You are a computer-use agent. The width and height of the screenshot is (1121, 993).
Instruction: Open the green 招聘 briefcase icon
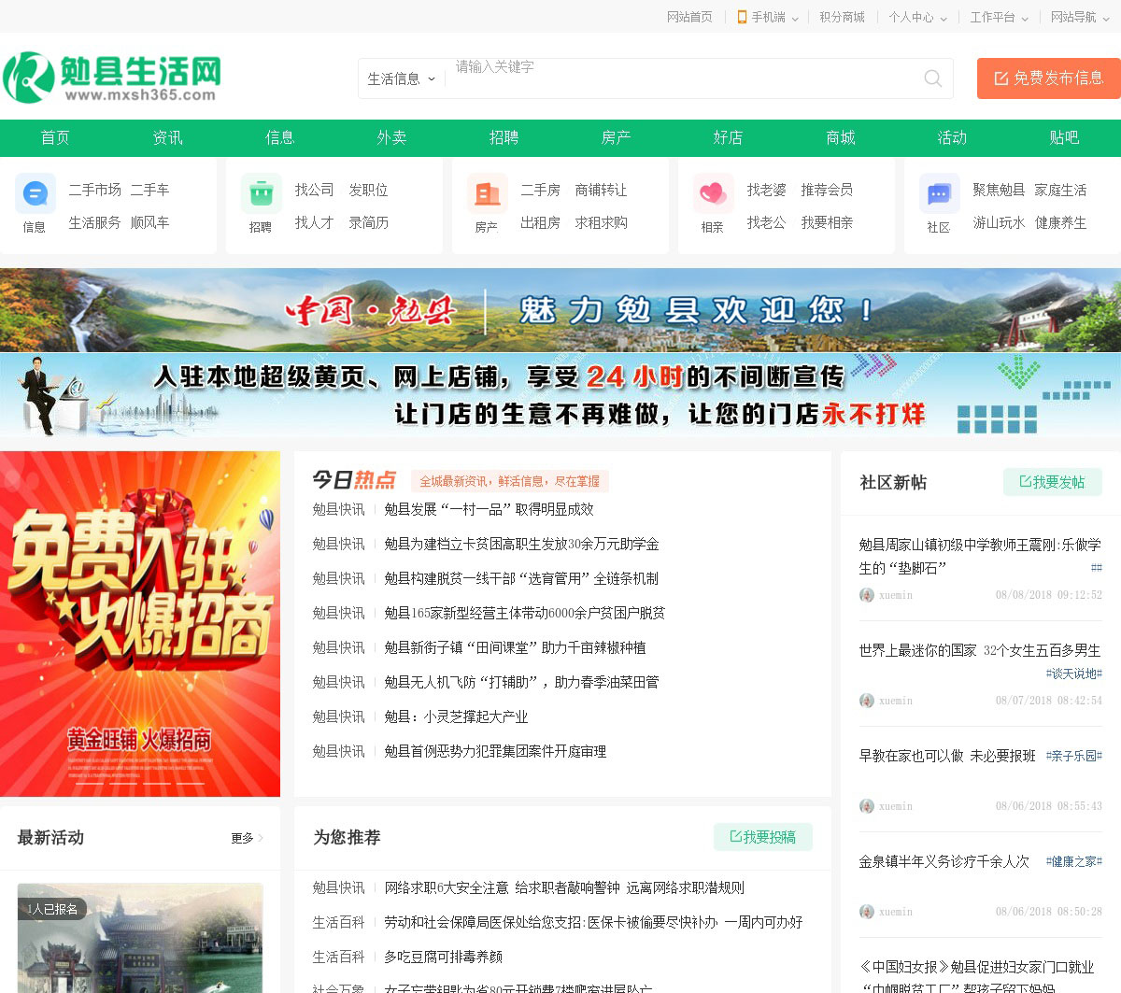(x=261, y=194)
